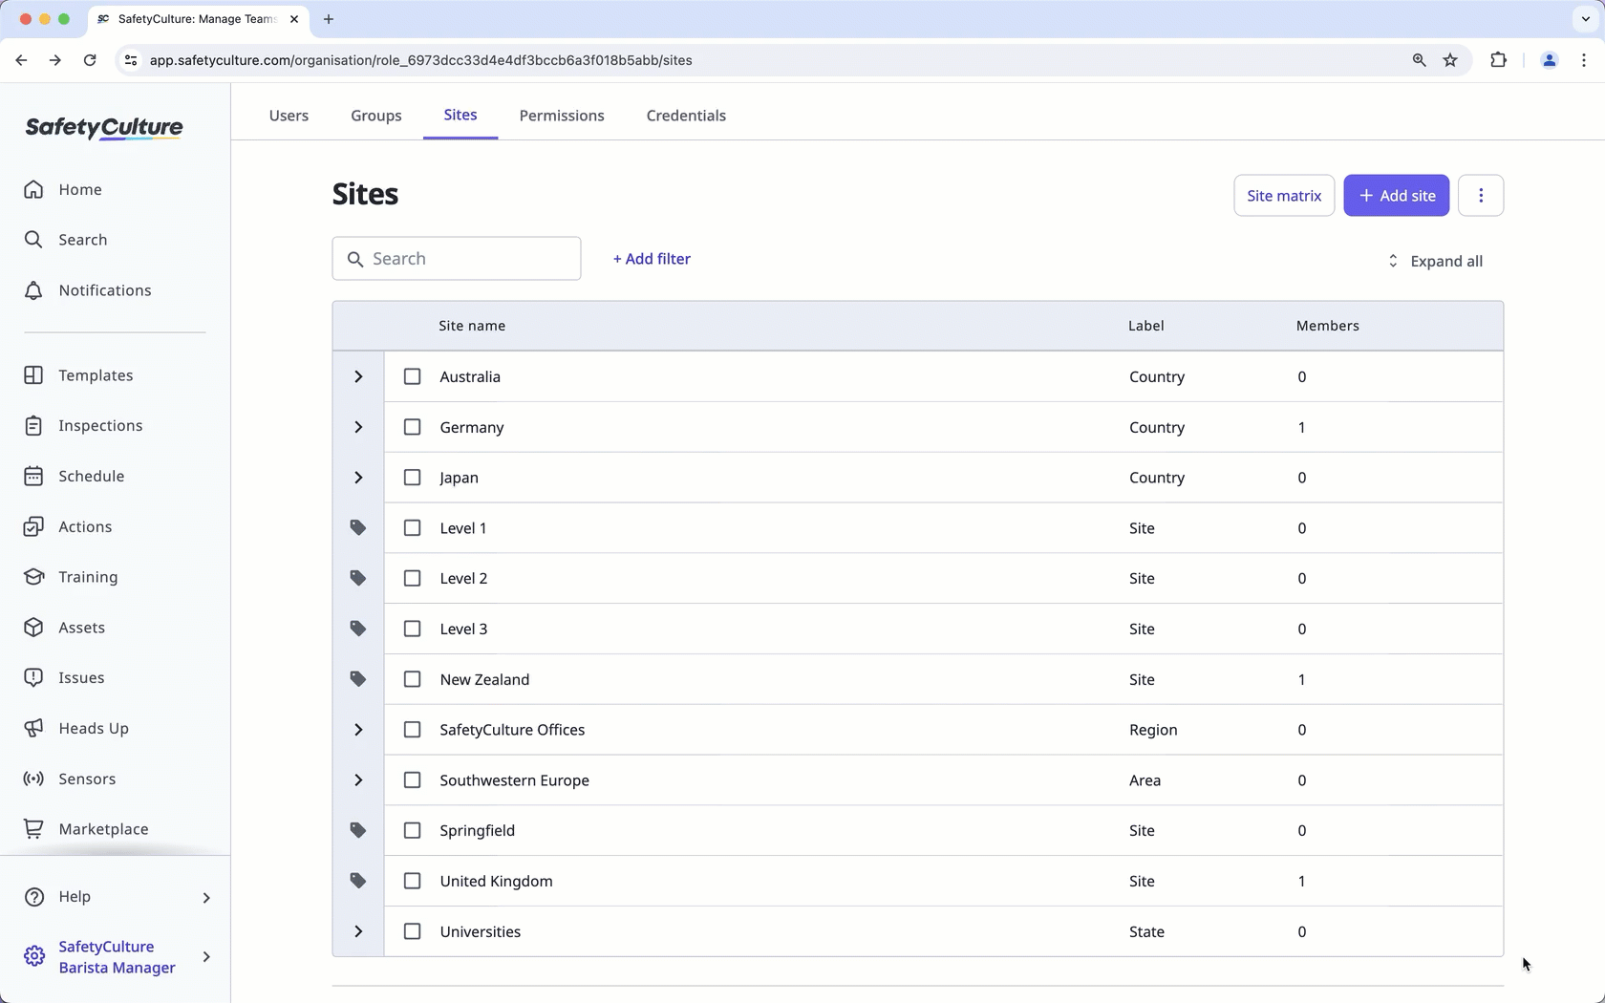Expand the SafetyCulture Offices row
Screen dimensions: 1605x1003
click(358, 730)
